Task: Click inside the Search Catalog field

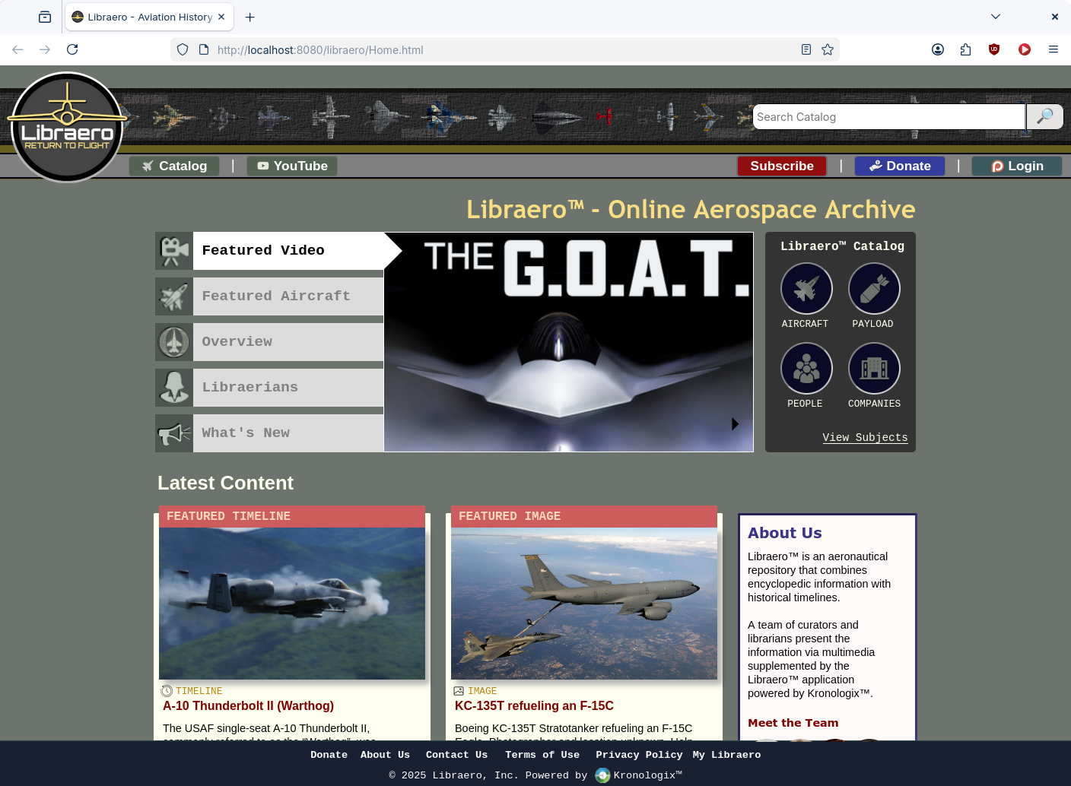Action: tap(888, 117)
